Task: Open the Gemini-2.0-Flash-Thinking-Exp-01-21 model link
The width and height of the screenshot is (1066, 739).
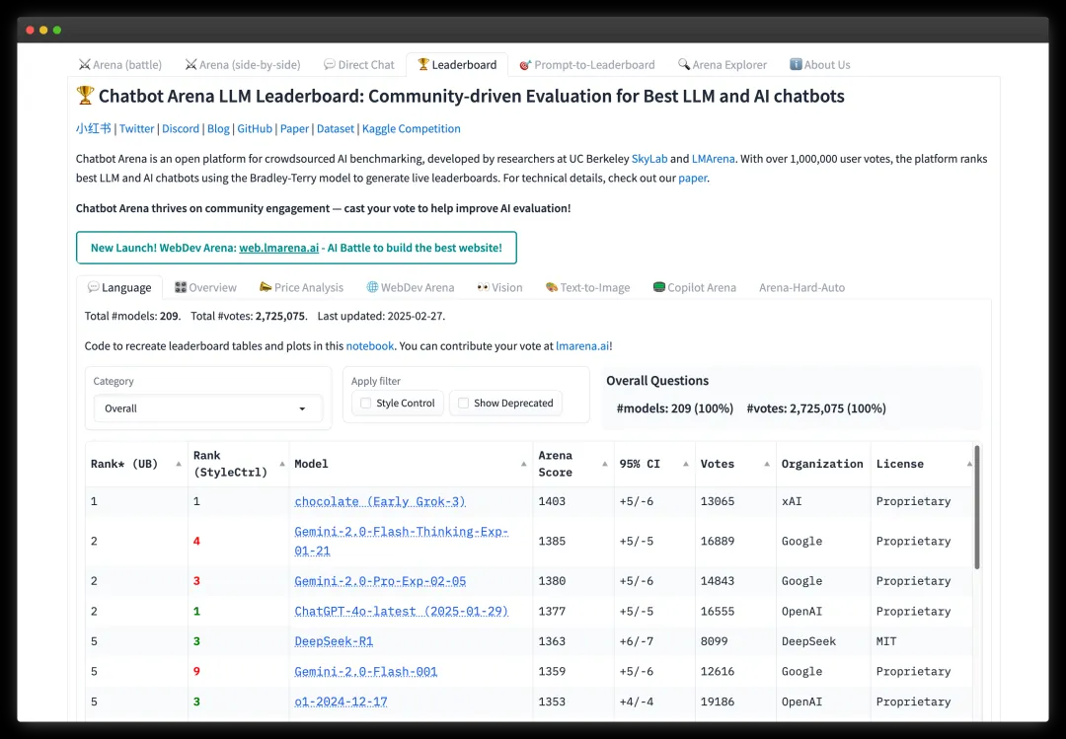Action: click(401, 541)
